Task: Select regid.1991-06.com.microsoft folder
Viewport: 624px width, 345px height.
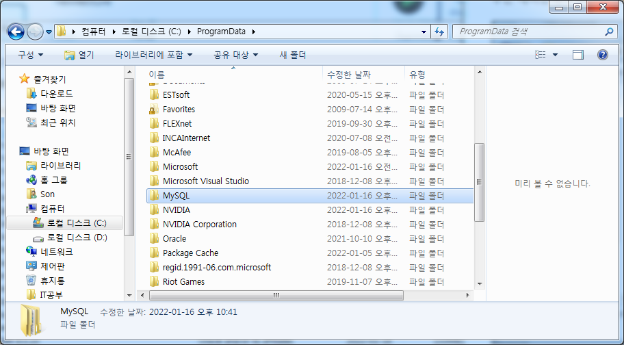Action: tap(217, 268)
